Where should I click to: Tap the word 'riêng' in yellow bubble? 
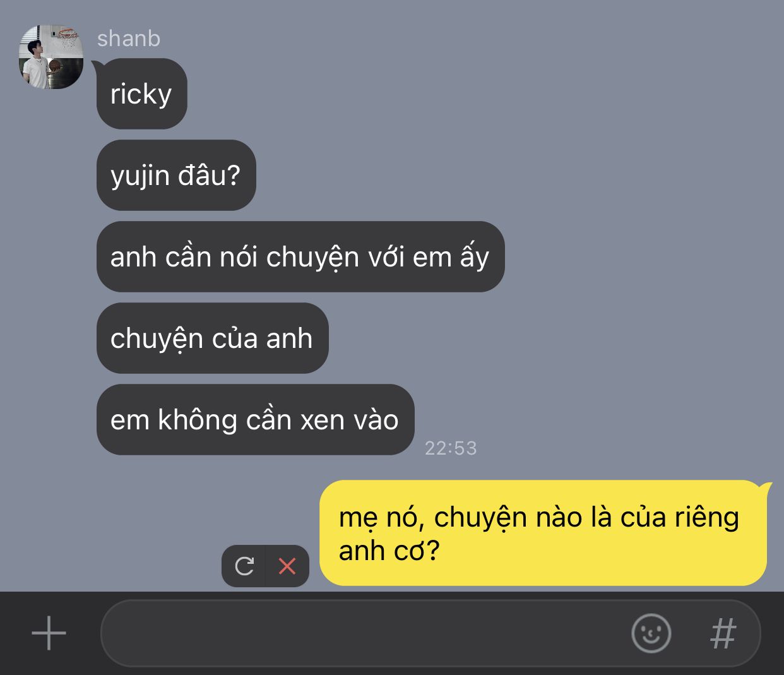pyautogui.click(x=707, y=518)
